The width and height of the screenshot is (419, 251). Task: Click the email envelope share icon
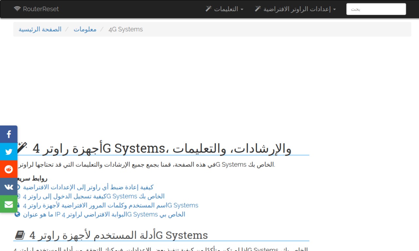click(x=9, y=204)
